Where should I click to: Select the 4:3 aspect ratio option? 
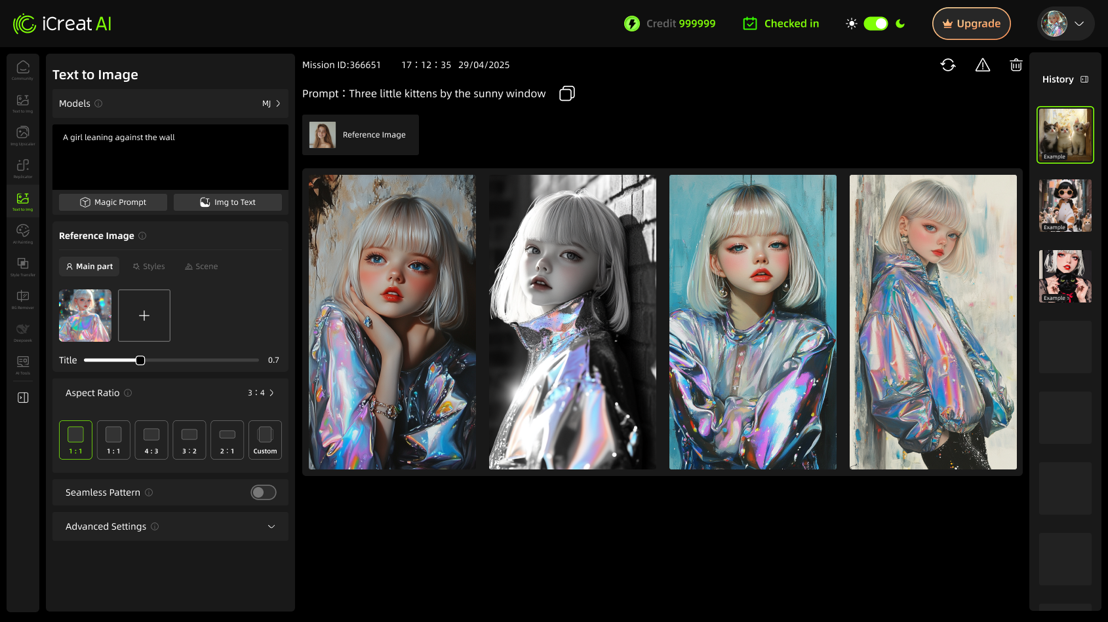[x=151, y=439]
